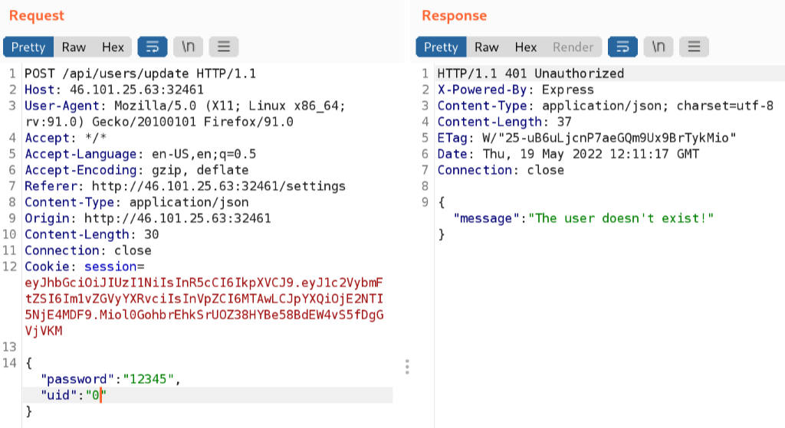
Task: Toggle non-printable characters \n in Response pane
Action: 659,47
